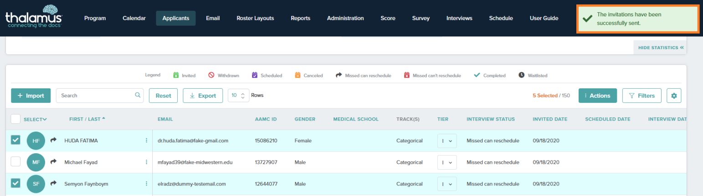Sort by the FIRST / LAST column header
The height and width of the screenshot is (196, 703).
coord(87,119)
